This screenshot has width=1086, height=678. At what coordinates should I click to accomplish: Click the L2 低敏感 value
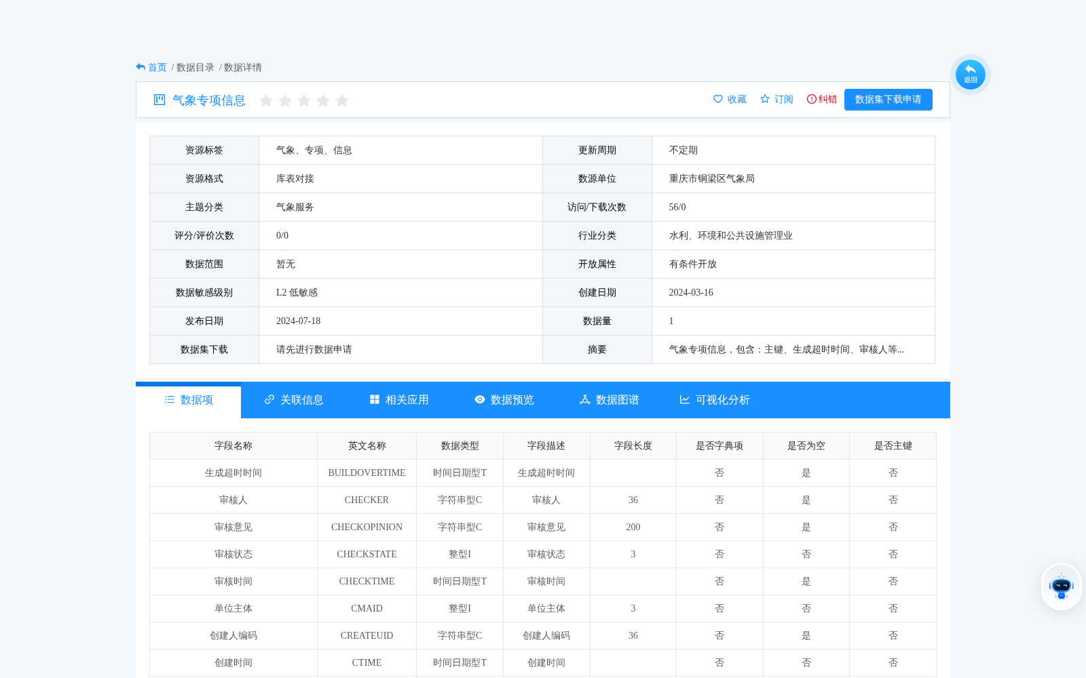[x=297, y=293]
